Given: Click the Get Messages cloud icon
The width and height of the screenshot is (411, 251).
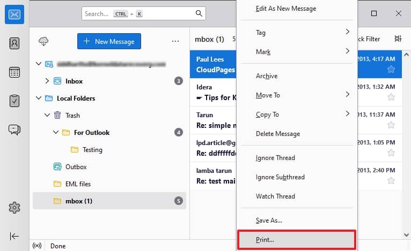Looking at the screenshot, I should point(43,41).
